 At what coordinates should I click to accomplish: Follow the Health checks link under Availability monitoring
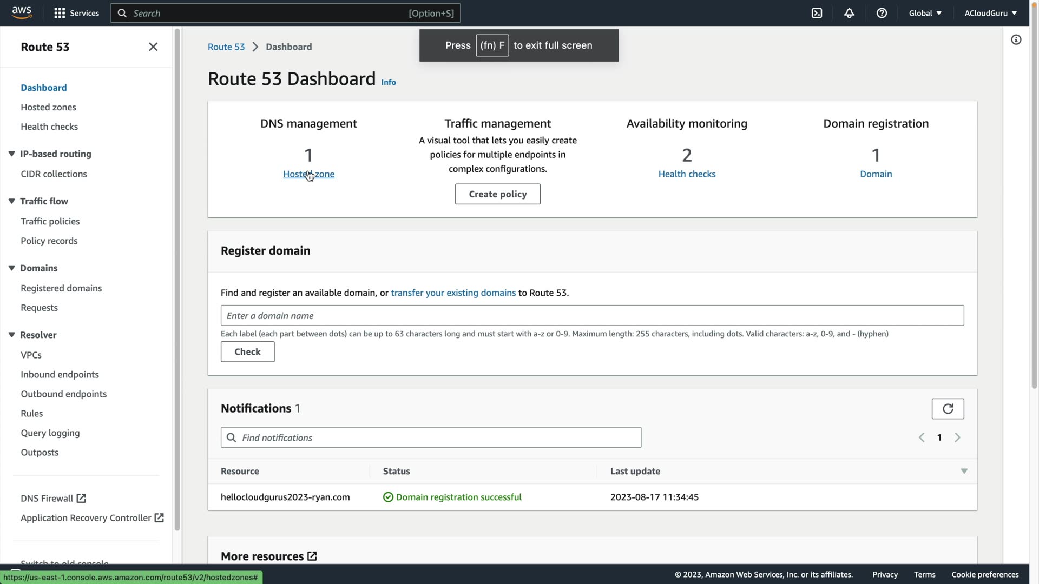[x=687, y=174]
